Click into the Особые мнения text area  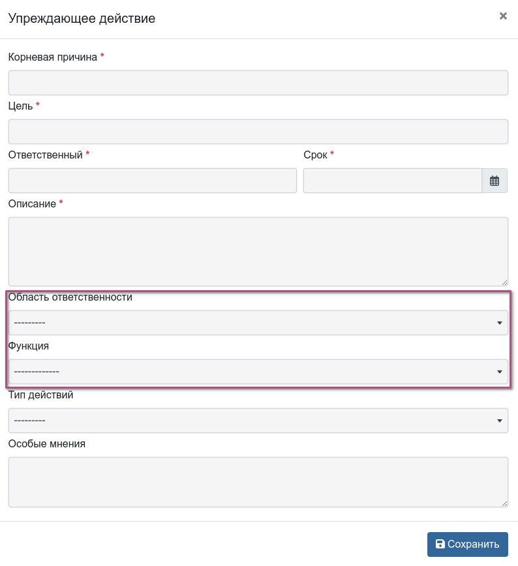pos(258,482)
